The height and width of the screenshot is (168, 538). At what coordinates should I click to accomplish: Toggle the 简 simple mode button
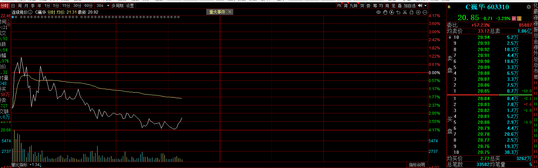pyautogui.click(x=346, y=6)
